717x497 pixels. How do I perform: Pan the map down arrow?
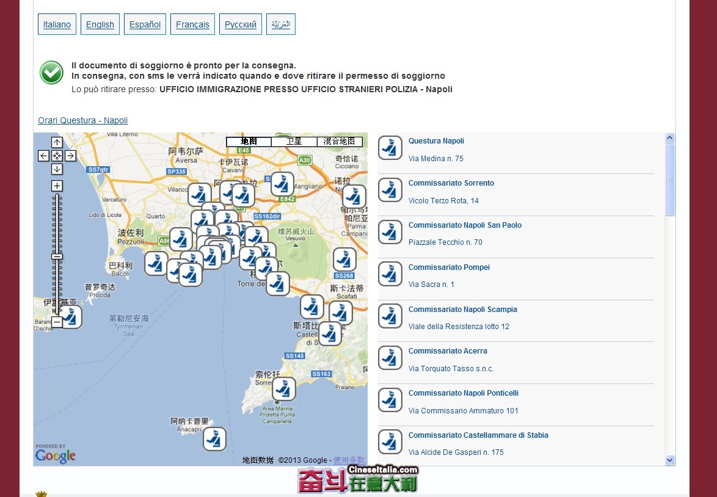tap(57, 169)
